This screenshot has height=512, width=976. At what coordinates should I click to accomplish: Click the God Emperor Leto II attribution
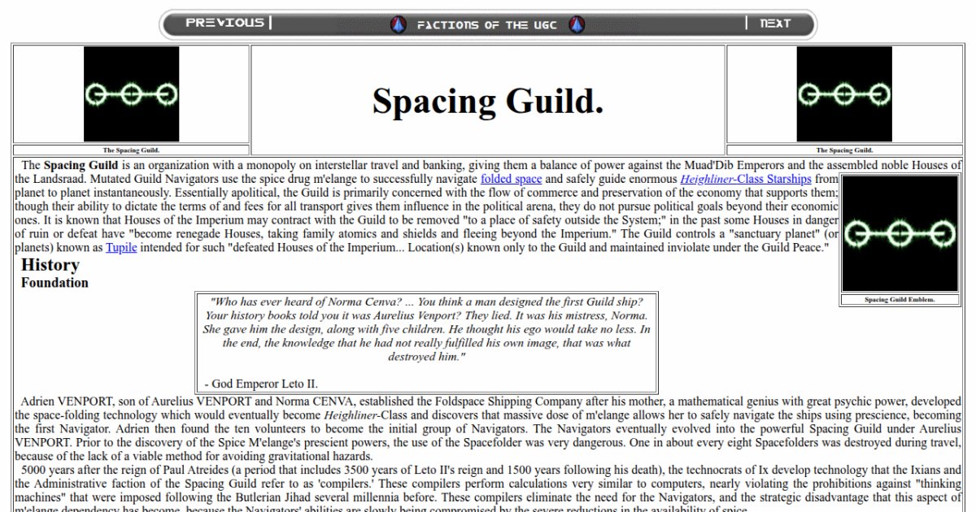tap(261, 384)
